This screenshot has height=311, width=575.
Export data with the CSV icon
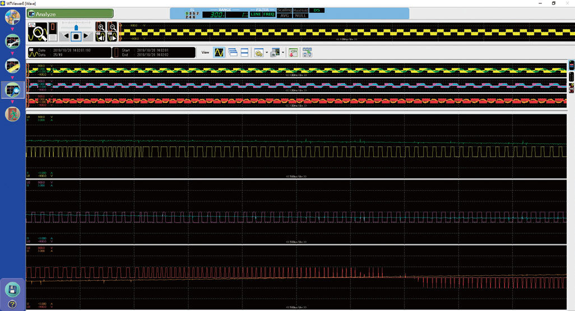pyautogui.click(x=293, y=53)
